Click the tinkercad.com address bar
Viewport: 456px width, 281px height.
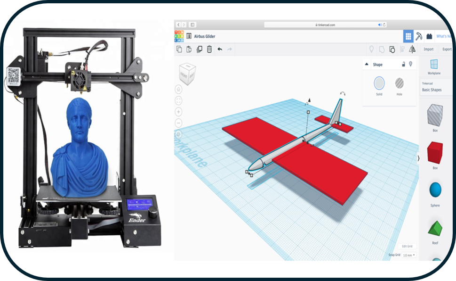pos(324,25)
